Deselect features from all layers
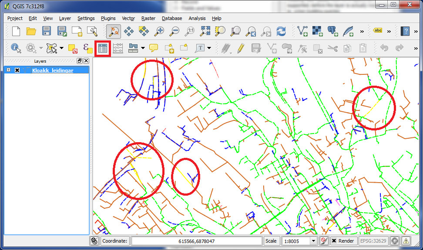423x250 pixels. tap(73, 49)
